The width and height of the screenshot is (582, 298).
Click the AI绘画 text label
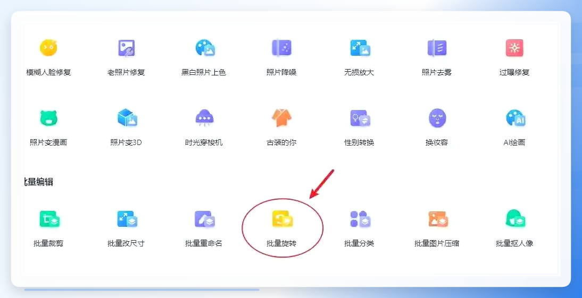tap(514, 142)
